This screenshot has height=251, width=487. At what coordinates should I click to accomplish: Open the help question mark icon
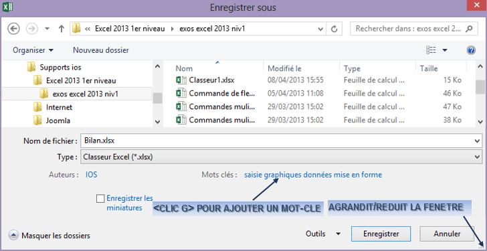pos(471,50)
